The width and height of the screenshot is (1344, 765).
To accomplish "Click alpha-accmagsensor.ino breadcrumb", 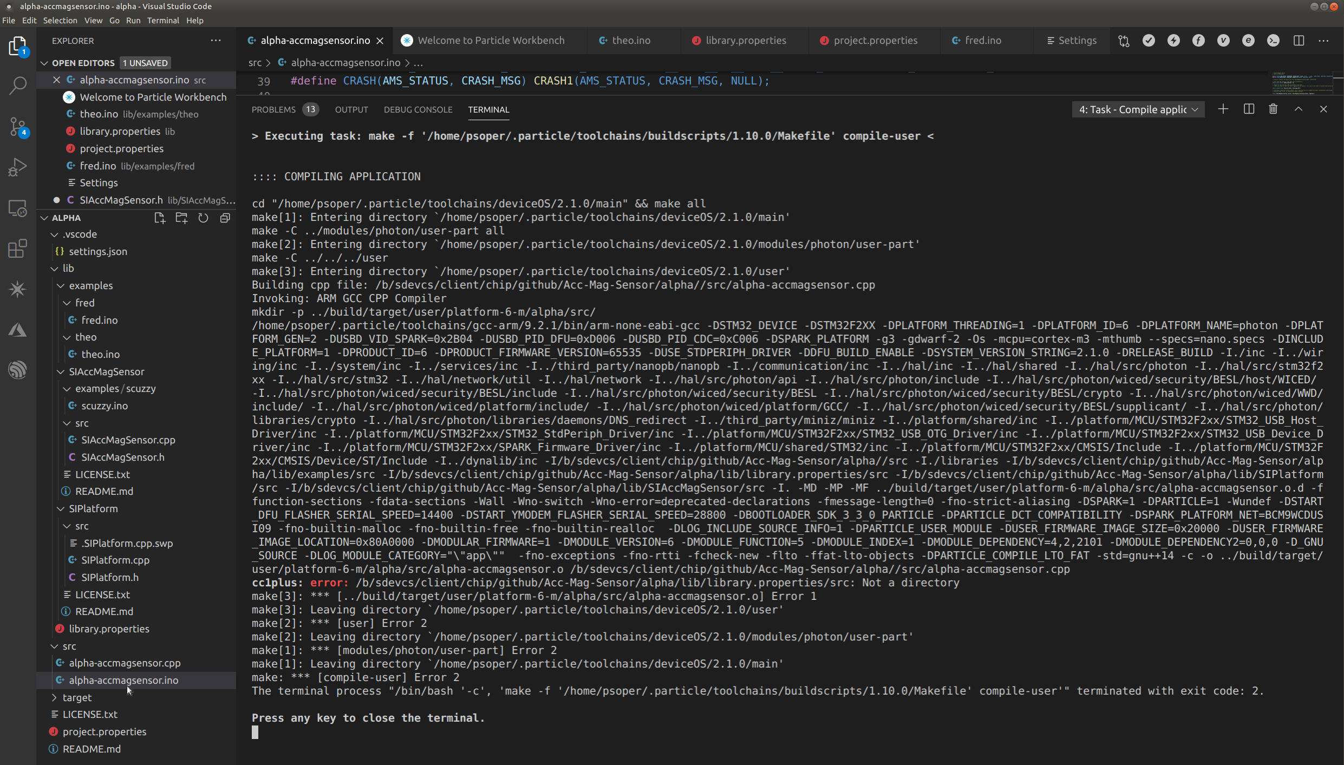I will point(345,63).
